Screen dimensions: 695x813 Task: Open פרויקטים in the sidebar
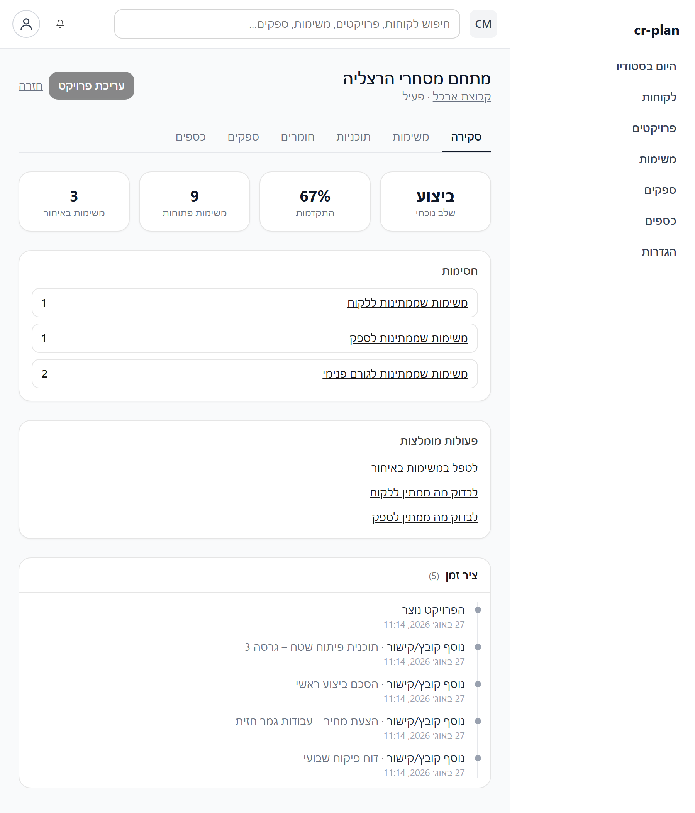(x=654, y=128)
